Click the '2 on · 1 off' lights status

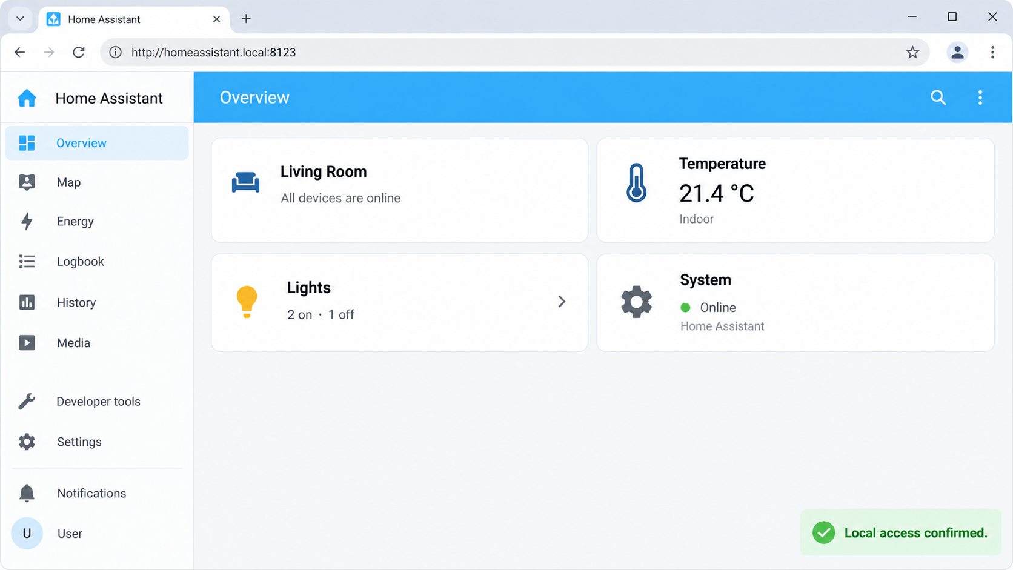tap(321, 314)
